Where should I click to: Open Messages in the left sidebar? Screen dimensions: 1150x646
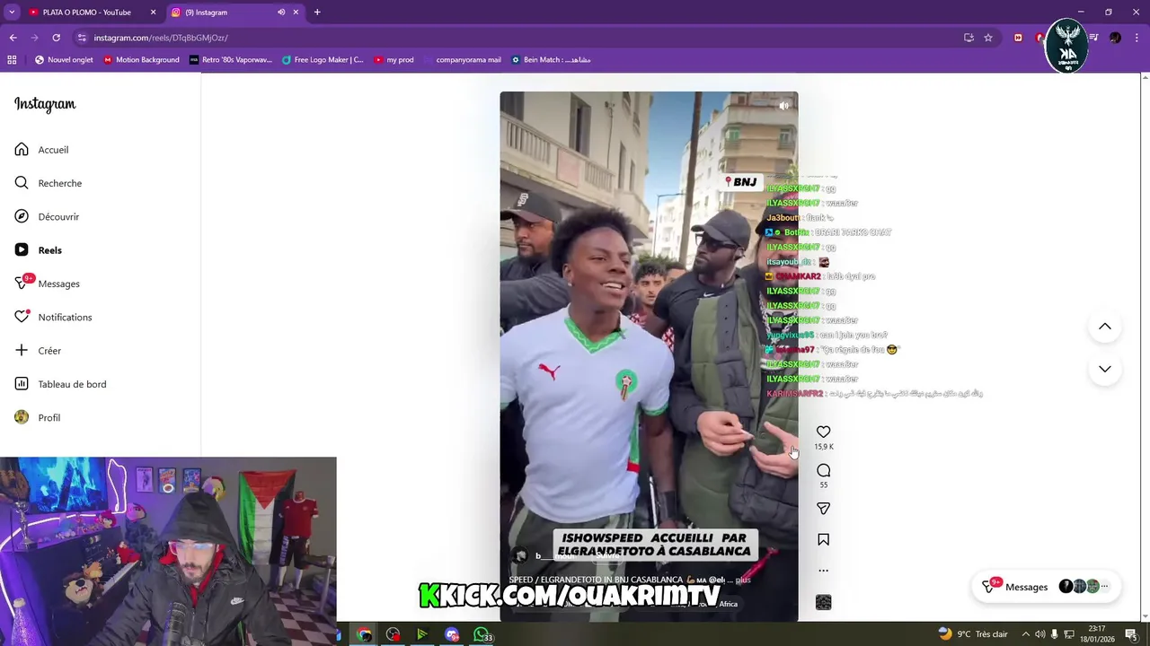47,284
